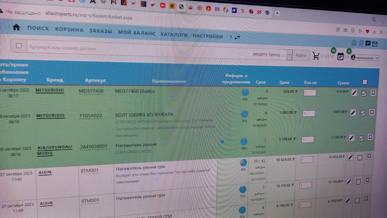Toggle the select-all checkbox in table header
The height and width of the screenshot is (218, 387).
click(365, 82)
